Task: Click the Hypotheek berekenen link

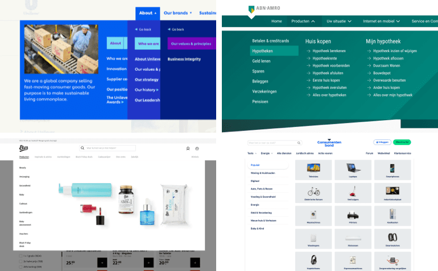Action: point(329,51)
